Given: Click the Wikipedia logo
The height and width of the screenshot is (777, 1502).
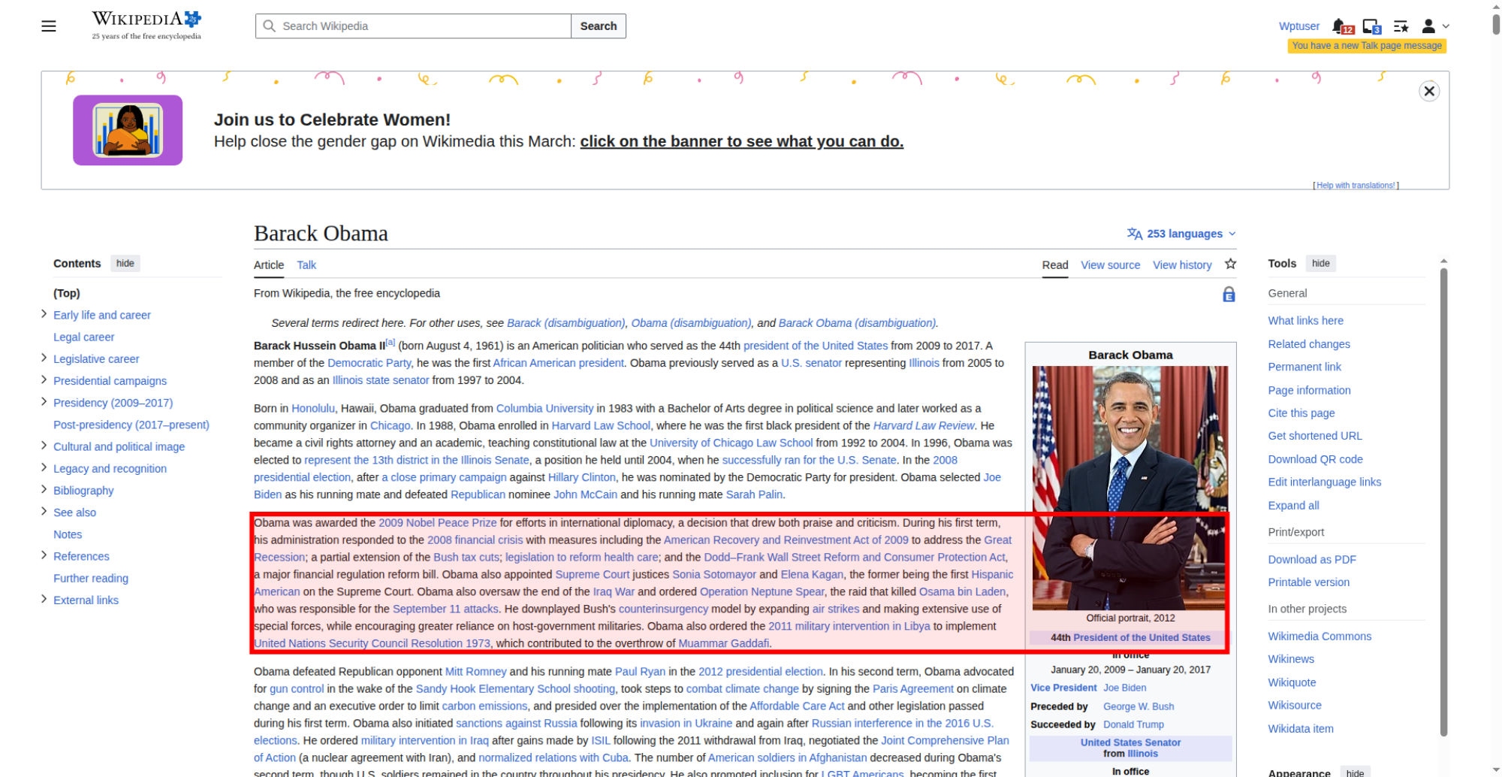Looking at the screenshot, I should click(x=146, y=25).
